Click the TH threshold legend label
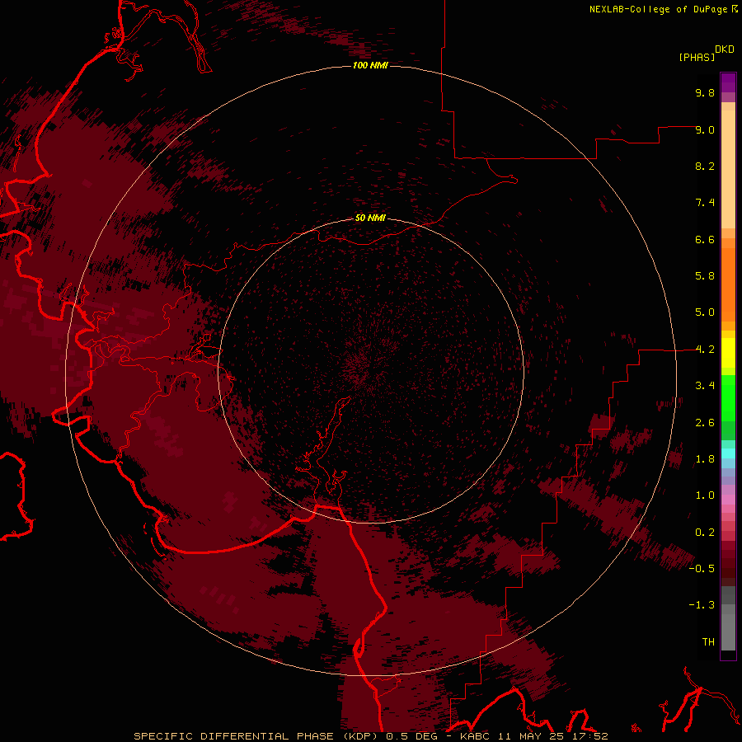Screen dimensions: 742x742 click(x=708, y=642)
